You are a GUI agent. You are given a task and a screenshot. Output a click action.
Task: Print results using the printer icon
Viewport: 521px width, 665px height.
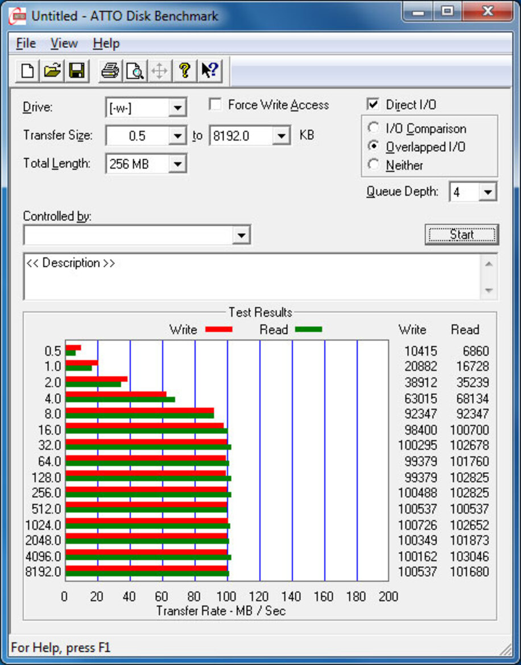110,71
